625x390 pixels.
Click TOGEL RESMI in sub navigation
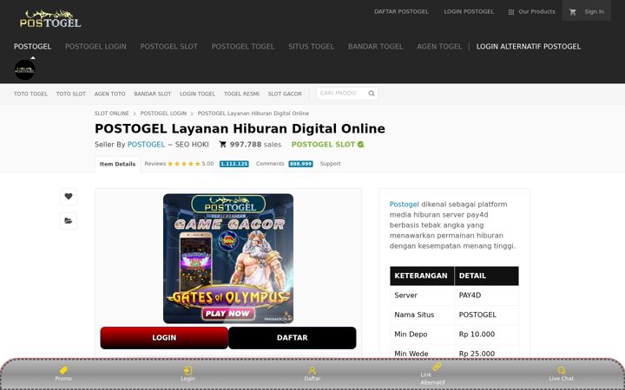pyautogui.click(x=241, y=94)
